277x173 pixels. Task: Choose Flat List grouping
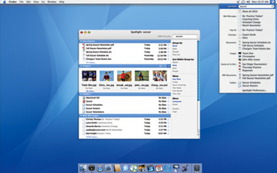(x=176, y=55)
